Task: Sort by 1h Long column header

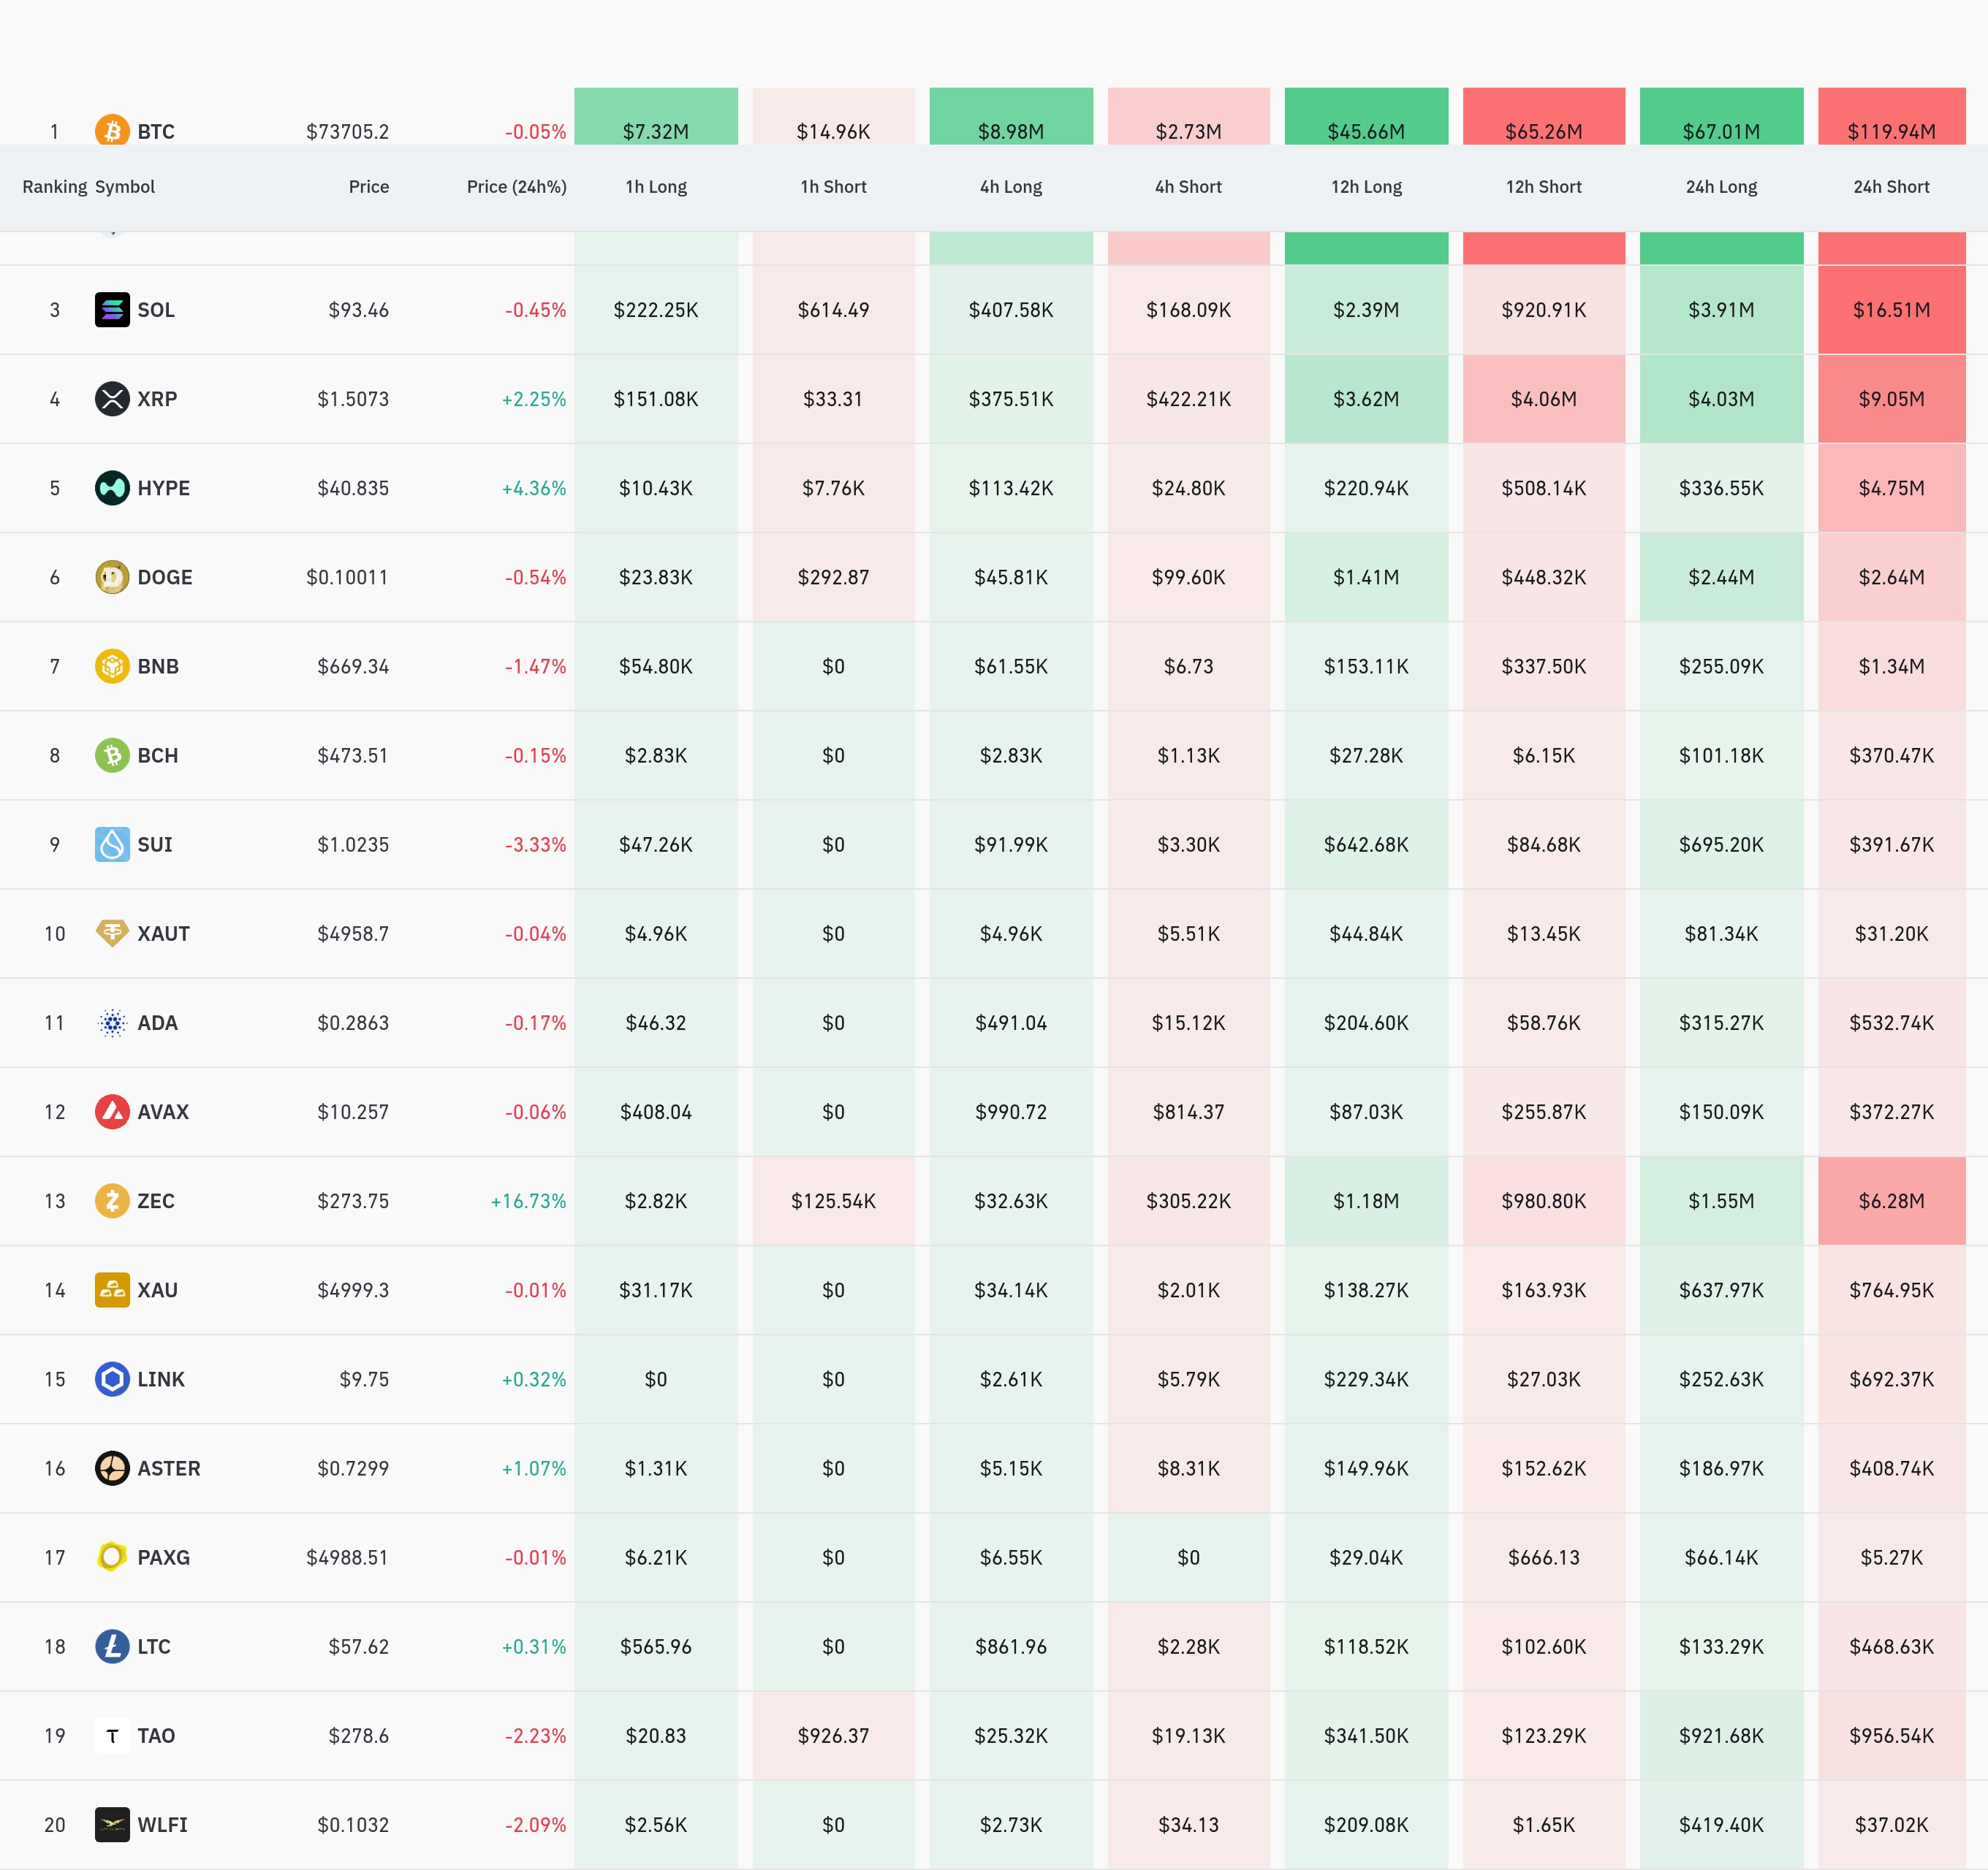Action: pyautogui.click(x=656, y=187)
